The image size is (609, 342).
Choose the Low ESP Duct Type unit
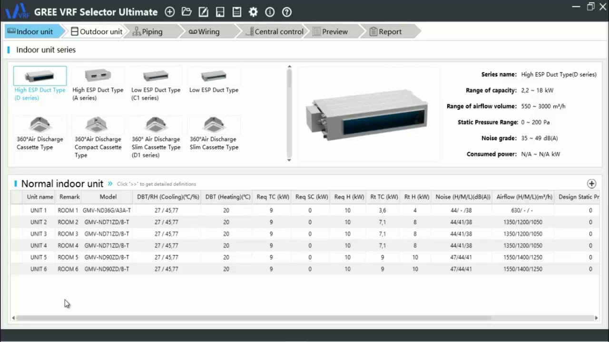click(214, 81)
